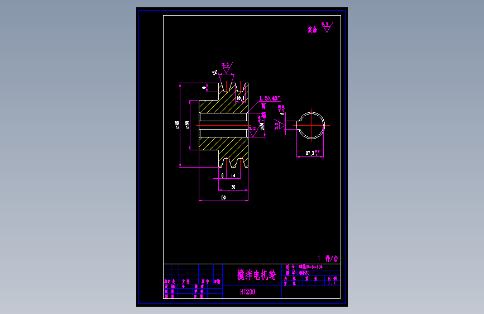The height and width of the screenshot is (314, 484).
Task: Select the 3.2 roughness symbol above groove
Action: pyautogui.click(x=227, y=68)
